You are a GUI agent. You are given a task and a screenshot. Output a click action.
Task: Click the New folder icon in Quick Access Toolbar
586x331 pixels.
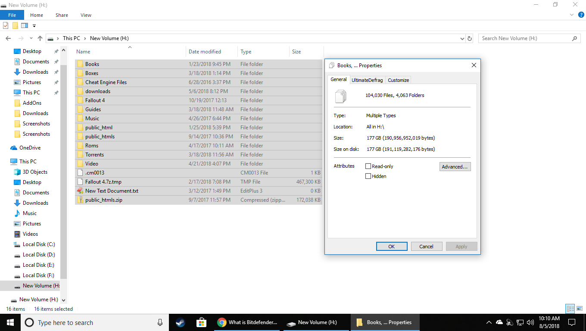point(15,25)
